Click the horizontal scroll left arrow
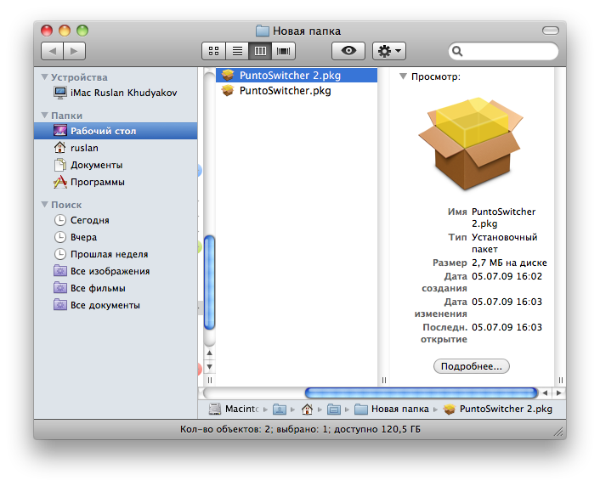 pyautogui.click(x=545, y=393)
